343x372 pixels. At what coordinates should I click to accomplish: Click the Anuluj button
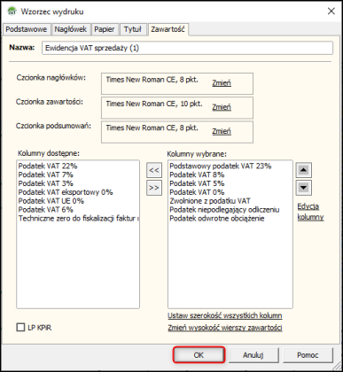253,355
